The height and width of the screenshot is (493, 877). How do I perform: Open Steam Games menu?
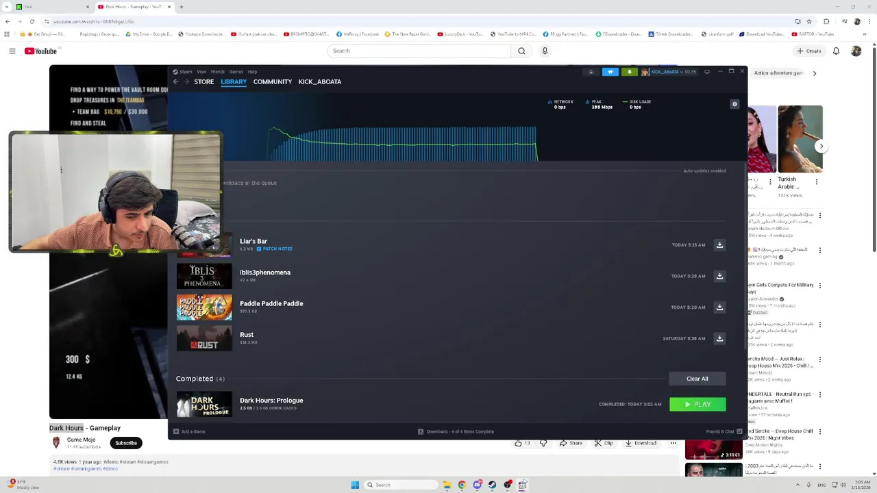click(x=236, y=72)
